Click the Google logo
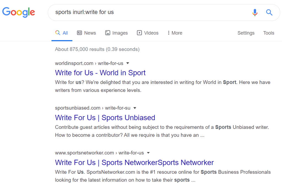Viewport: 282px width, 188px height. coord(18,12)
